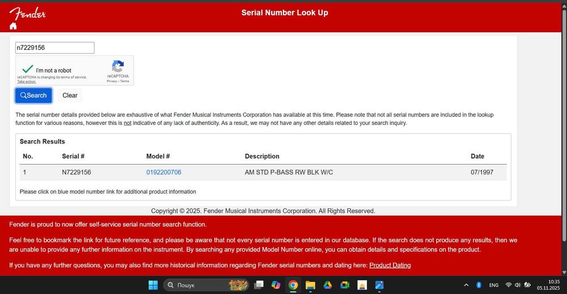Image resolution: width=567 pixels, height=294 pixels.
Task: Click the battery tray icon
Action: (x=527, y=285)
